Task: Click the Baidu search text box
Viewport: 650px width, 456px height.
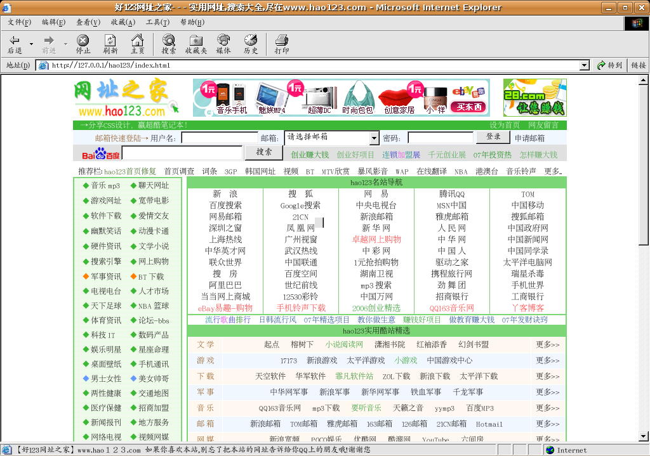Action: (182, 153)
